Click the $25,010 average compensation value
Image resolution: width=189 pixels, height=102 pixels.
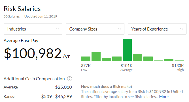63,87
